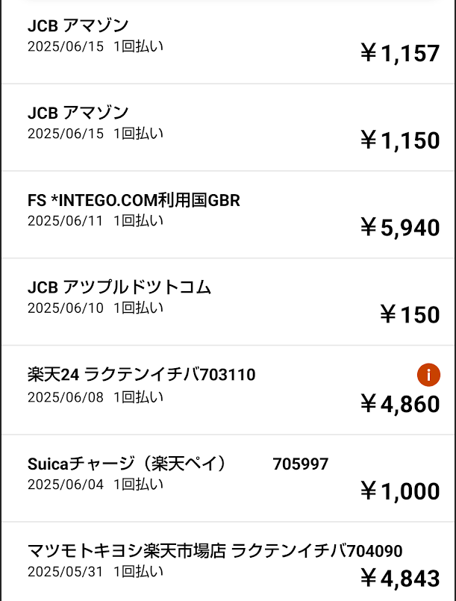Click the ¥4,860 amount
This screenshot has width=456, height=601.
(x=400, y=404)
